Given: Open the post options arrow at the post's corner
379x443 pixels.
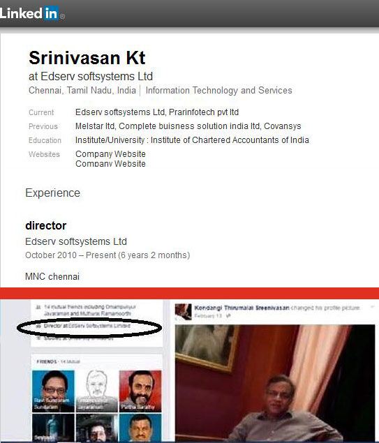Looking at the screenshot, I should pyautogui.click(x=372, y=307).
